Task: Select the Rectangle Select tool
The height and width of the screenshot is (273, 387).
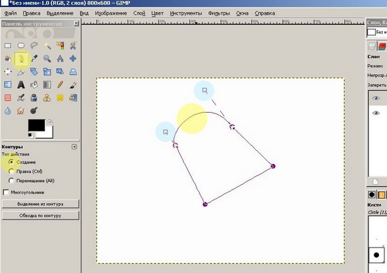Action: pos(7,45)
